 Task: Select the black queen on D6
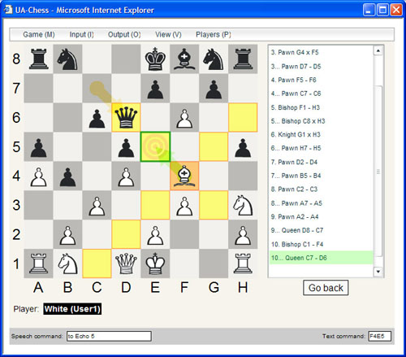pyautogui.click(x=126, y=117)
